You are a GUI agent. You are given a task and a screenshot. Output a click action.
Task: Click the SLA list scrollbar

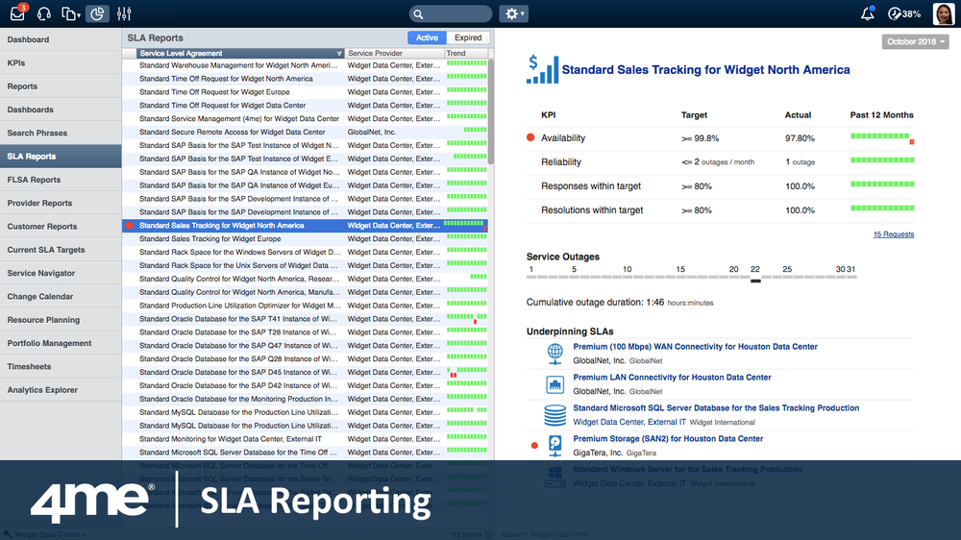coord(490,110)
